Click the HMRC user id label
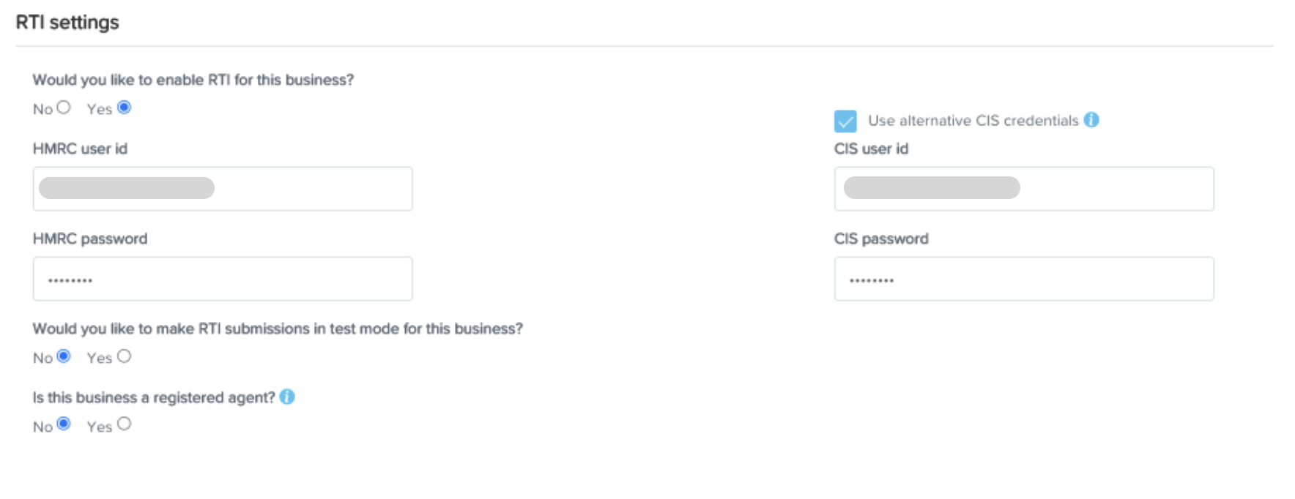The width and height of the screenshot is (1295, 499). pos(80,149)
